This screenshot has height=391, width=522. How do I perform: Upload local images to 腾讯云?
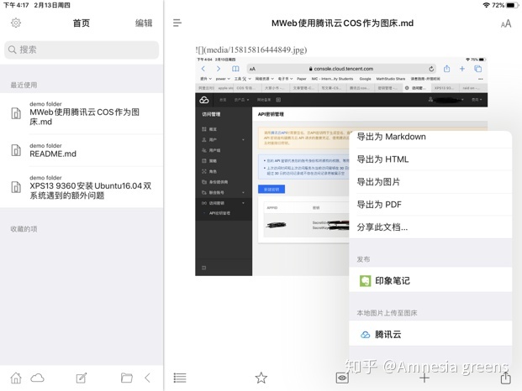pos(430,334)
